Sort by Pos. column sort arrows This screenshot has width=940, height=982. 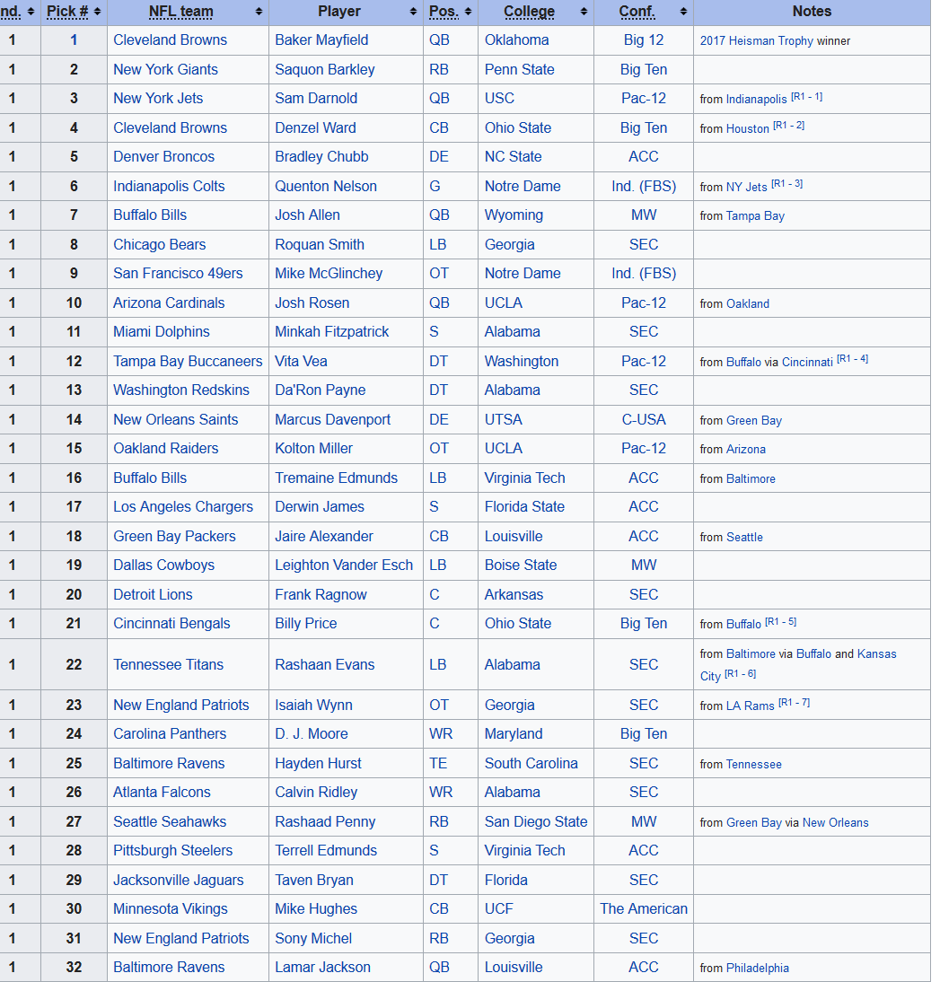click(x=469, y=12)
